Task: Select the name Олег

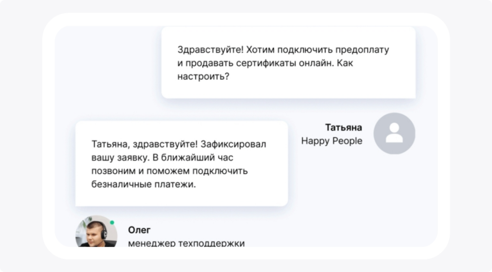Action: 139,230
